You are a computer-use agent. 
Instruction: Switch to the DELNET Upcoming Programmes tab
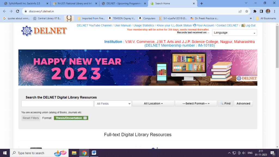[x=122, y=4]
